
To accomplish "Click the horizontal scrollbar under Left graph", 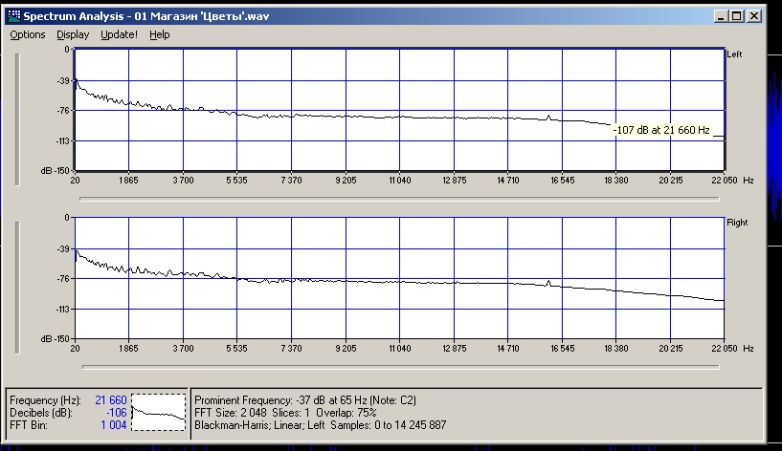I will (400, 198).
